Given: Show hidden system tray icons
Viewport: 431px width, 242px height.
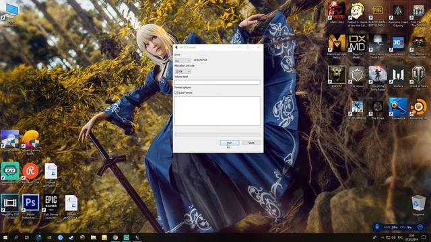Looking at the screenshot, I should [383, 237].
